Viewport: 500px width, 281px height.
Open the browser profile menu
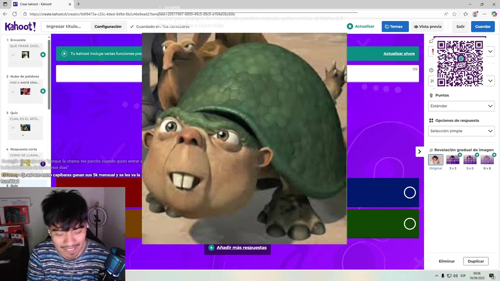[475, 14]
